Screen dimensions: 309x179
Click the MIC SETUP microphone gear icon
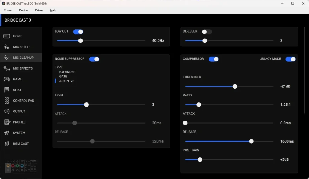click(7, 47)
